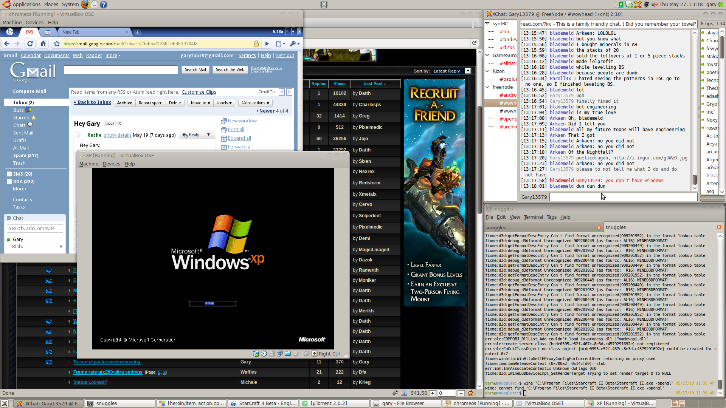Toggle the SMS label checkbox

pyautogui.click(x=9, y=174)
